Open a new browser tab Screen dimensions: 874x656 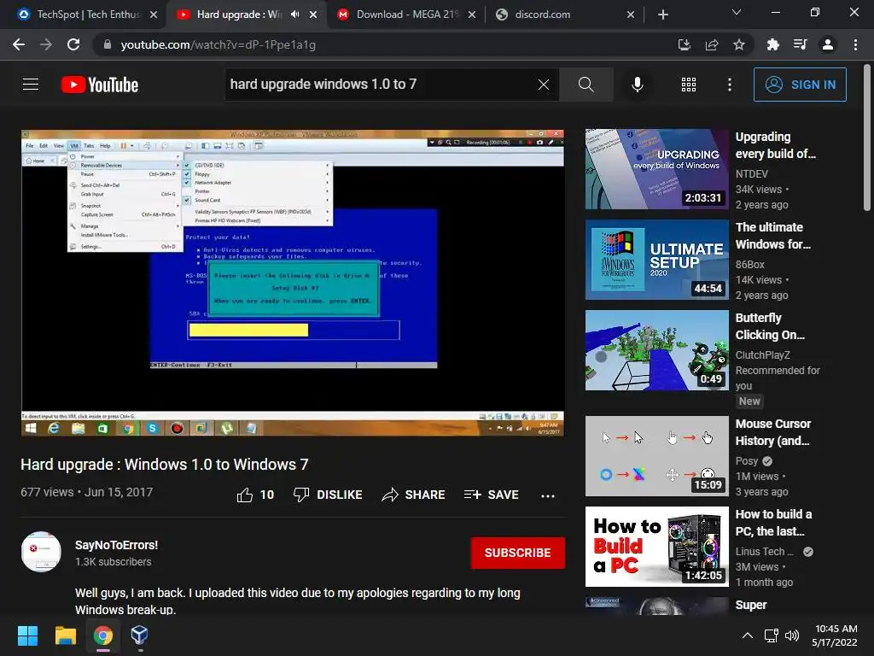coord(662,15)
